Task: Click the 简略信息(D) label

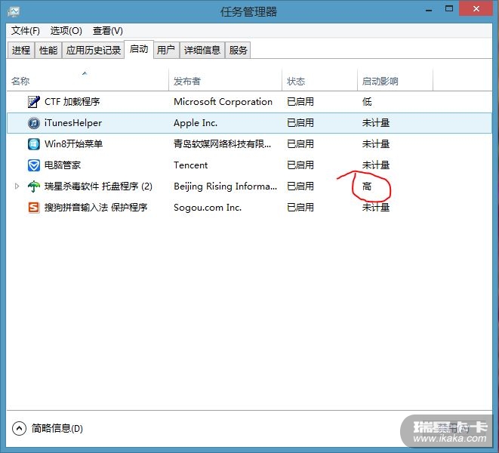Action: 57,429
